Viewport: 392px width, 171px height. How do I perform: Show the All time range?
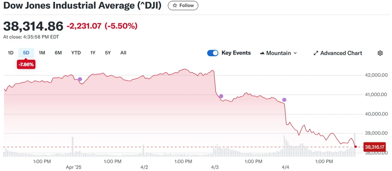[123, 53]
